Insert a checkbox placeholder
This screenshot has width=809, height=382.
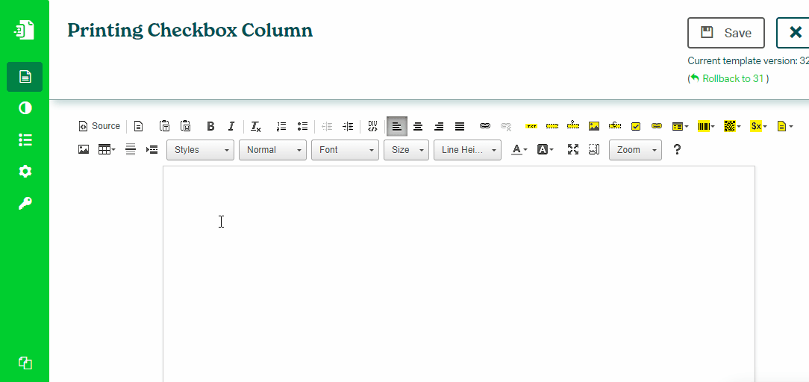tap(636, 127)
